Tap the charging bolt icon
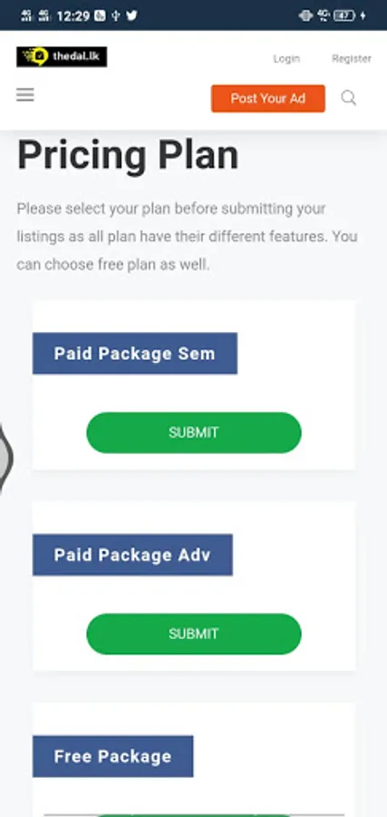 (x=363, y=15)
